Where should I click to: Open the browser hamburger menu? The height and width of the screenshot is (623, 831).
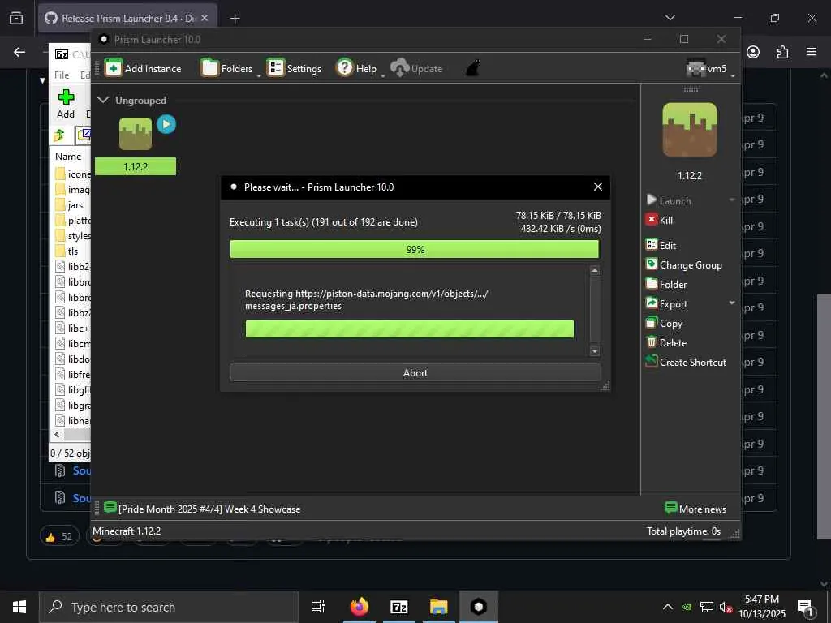click(x=812, y=52)
